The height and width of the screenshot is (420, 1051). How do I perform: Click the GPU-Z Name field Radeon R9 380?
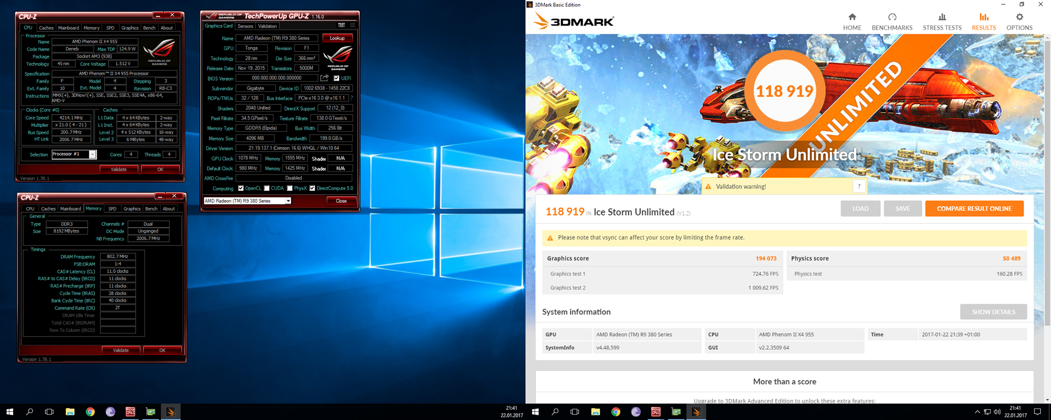point(277,38)
